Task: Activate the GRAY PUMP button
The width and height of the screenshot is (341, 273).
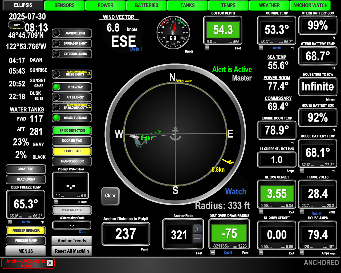Action: pyautogui.click(x=26, y=169)
